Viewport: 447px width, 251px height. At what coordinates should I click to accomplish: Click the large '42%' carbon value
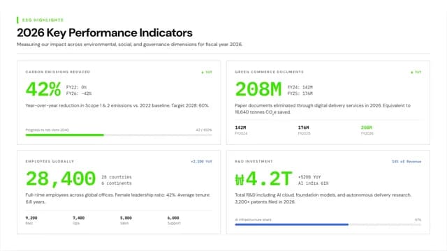[43, 89]
